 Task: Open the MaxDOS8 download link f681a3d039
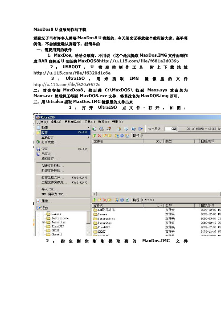138,61
